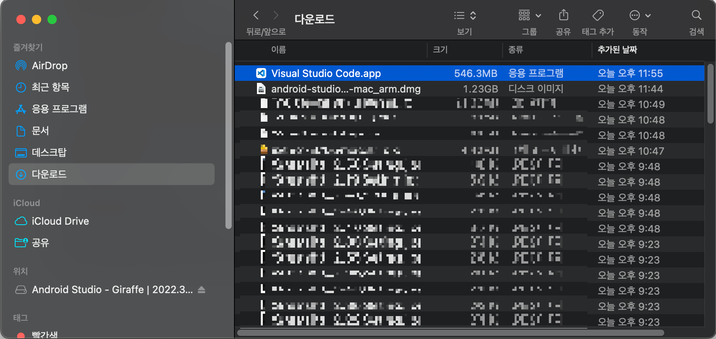Viewport: 716px width, 339px height.
Task: Click the Visual Studio Code app icon
Action: [x=261, y=73]
